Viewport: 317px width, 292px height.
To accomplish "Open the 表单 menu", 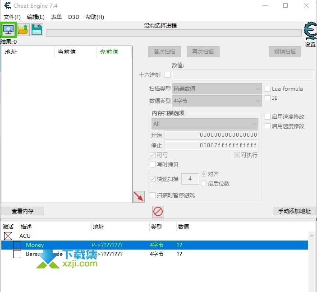I will click(56, 17).
